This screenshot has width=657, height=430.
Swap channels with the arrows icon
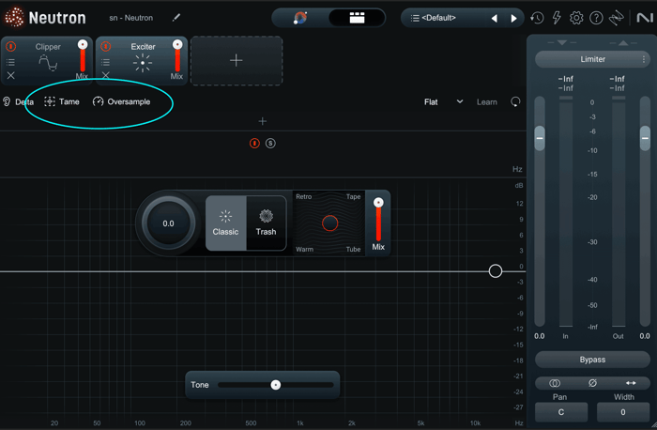(631, 383)
